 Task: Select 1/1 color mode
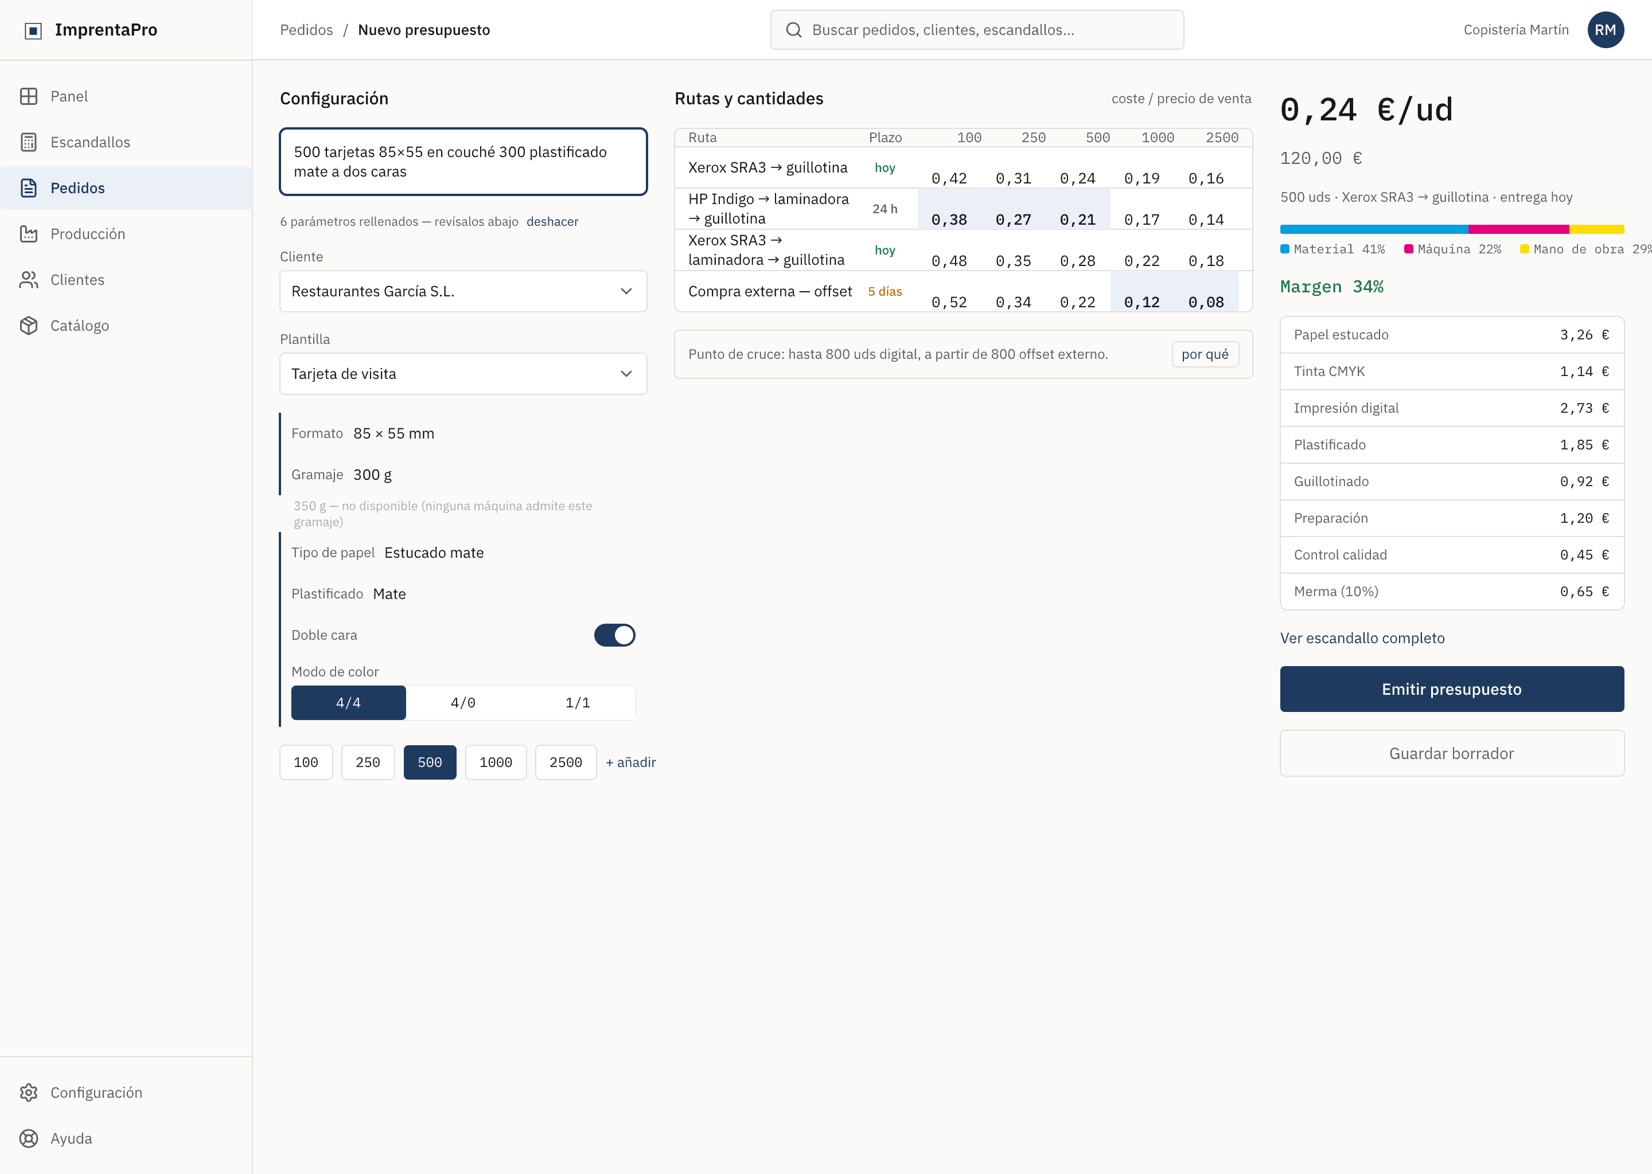click(x=578, y=703)
